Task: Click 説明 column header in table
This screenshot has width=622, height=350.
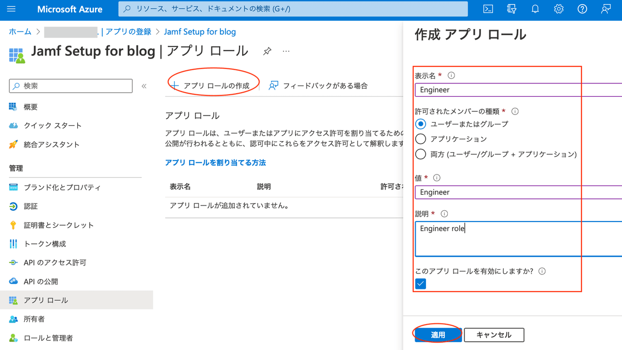Action: 264,187
